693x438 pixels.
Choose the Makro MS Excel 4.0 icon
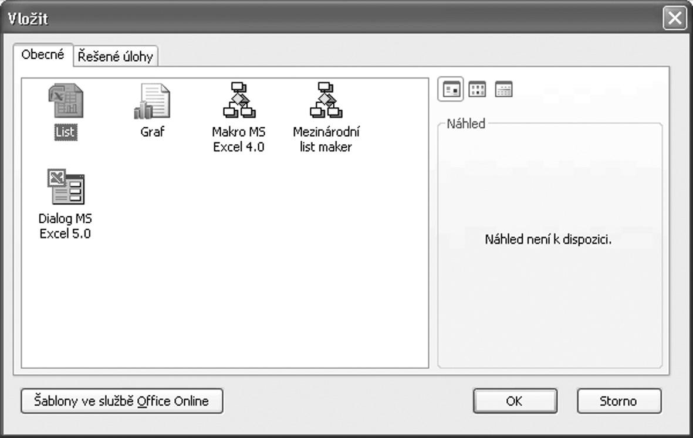coord(239,100)
